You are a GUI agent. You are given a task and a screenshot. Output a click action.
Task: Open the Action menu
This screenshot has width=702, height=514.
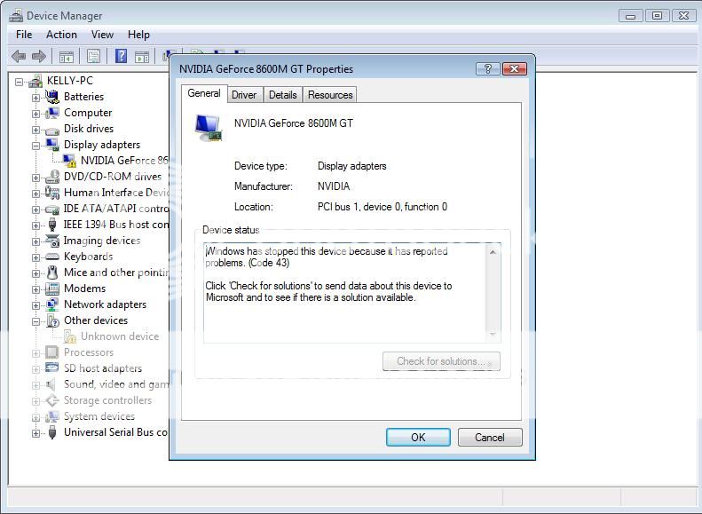coord(61,35)
